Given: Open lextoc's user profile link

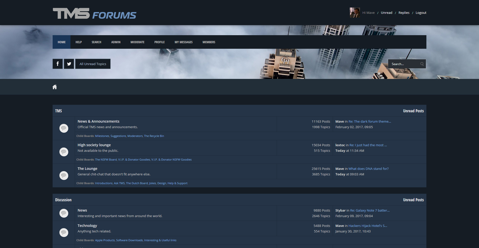Looking at the screenshot, I should (340, 145).
